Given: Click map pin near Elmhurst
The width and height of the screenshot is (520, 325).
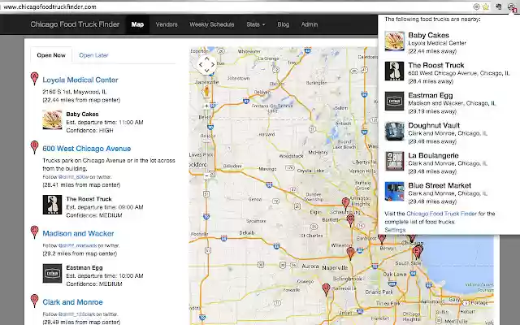Looking at the screenshot, I should coord(382,239).
